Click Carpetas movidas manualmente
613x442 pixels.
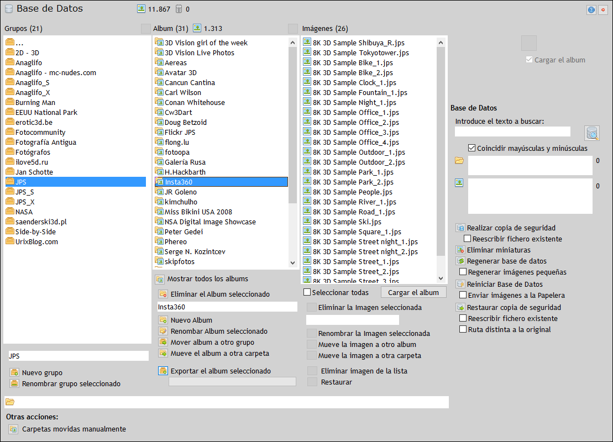point(74,429)
